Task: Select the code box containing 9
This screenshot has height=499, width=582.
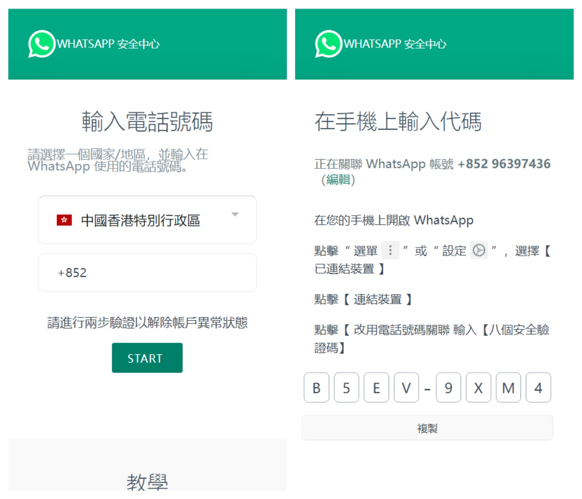Action: [x=449, y=388]
